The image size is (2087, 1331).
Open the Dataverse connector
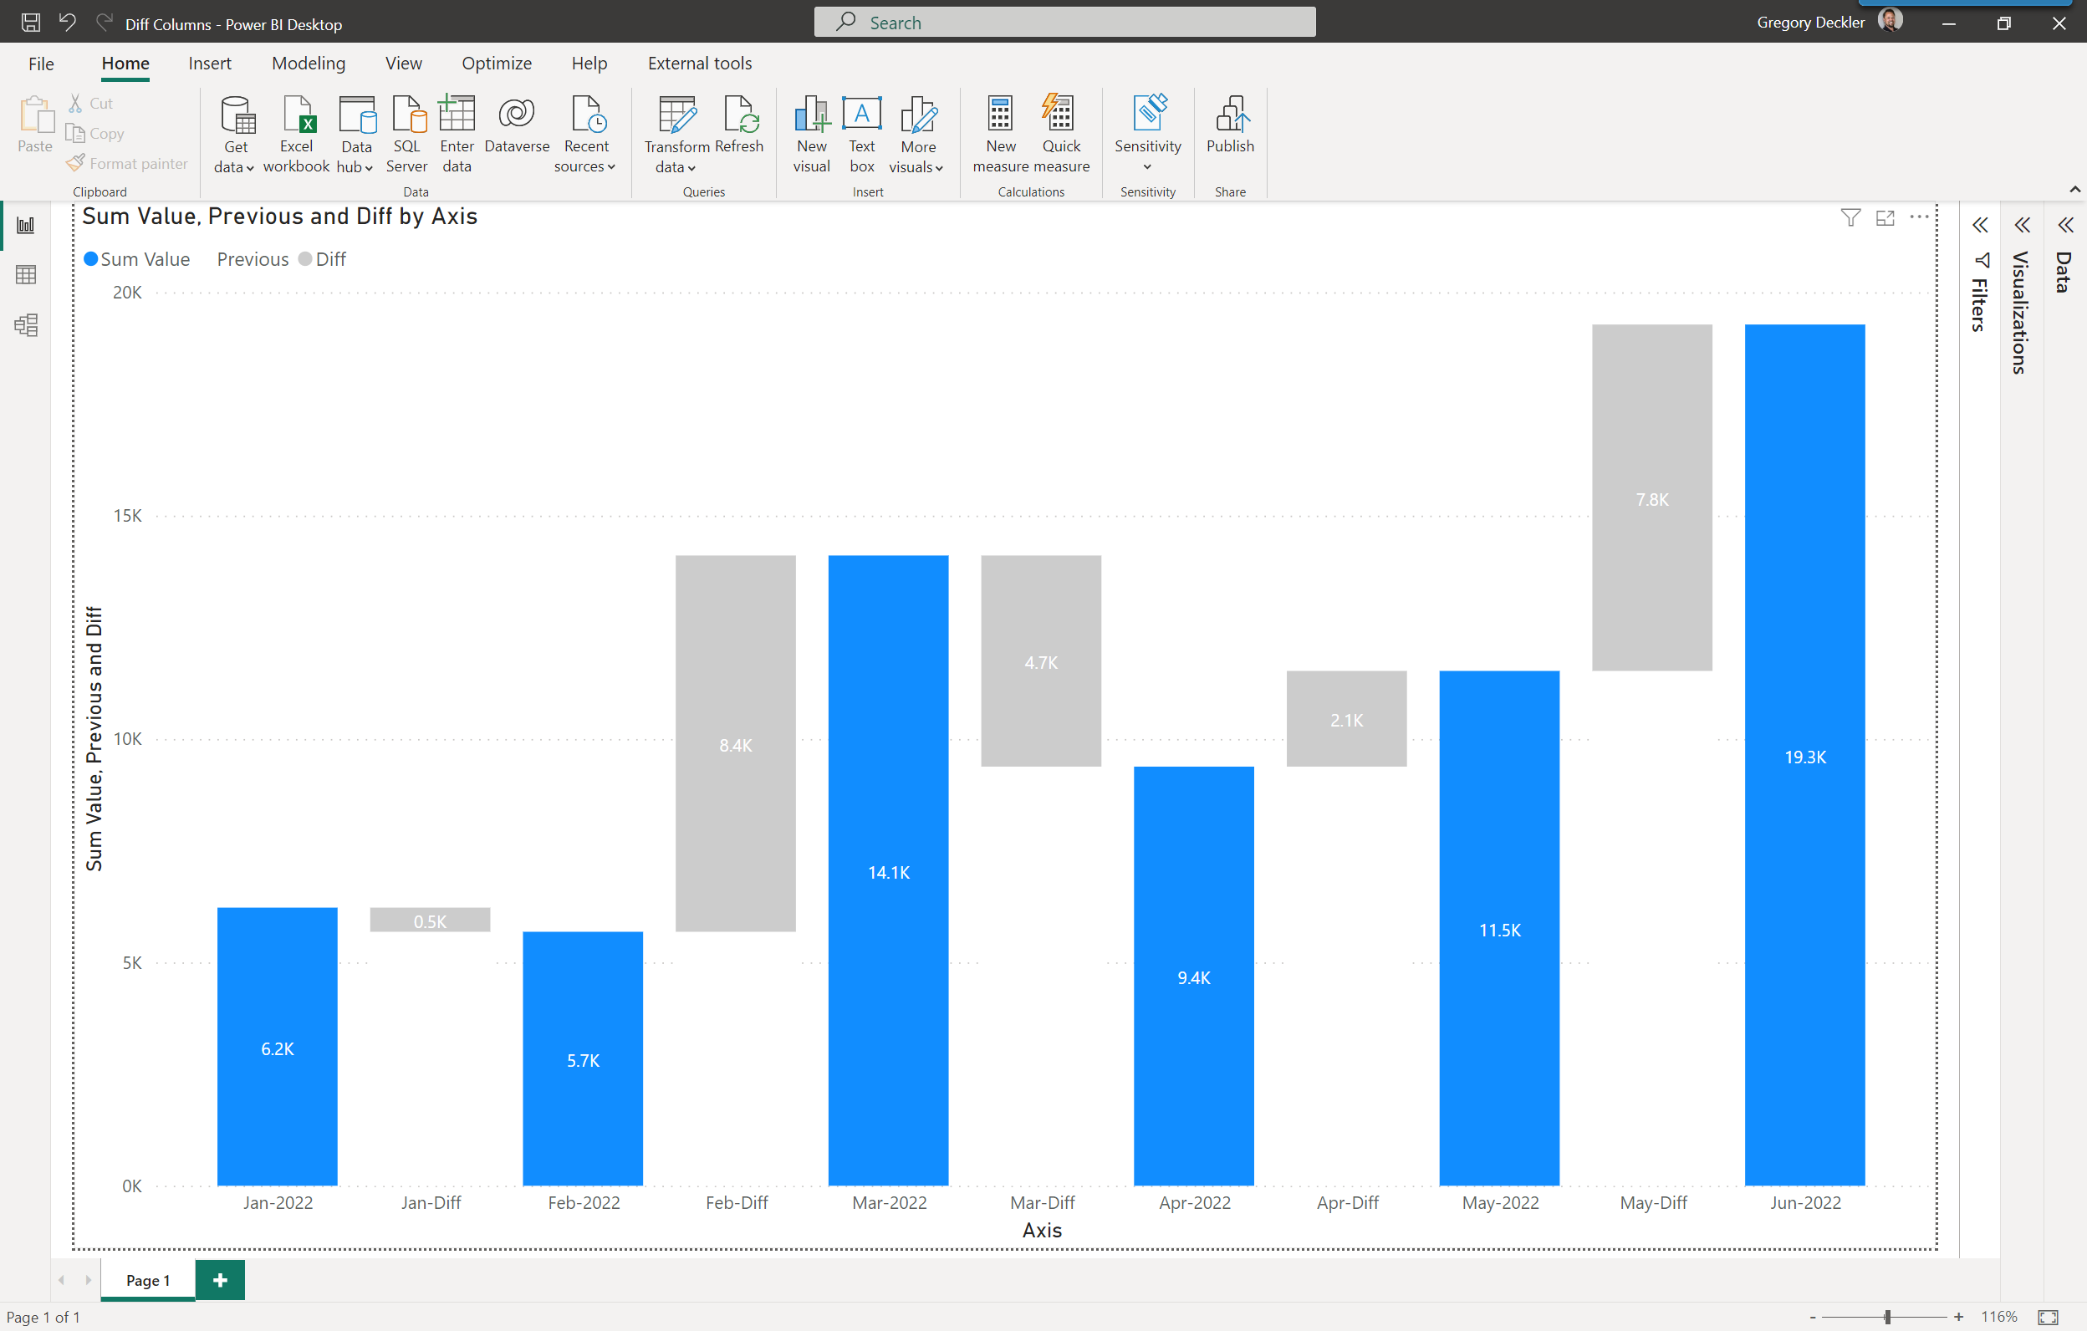(x=517, y=125)
